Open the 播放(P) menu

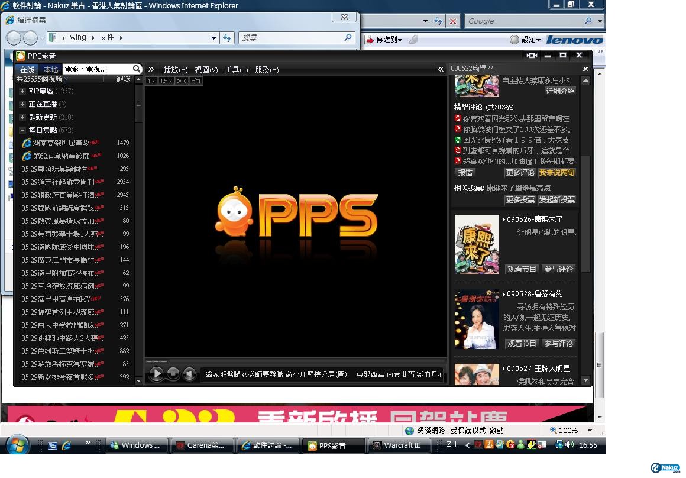175,70
